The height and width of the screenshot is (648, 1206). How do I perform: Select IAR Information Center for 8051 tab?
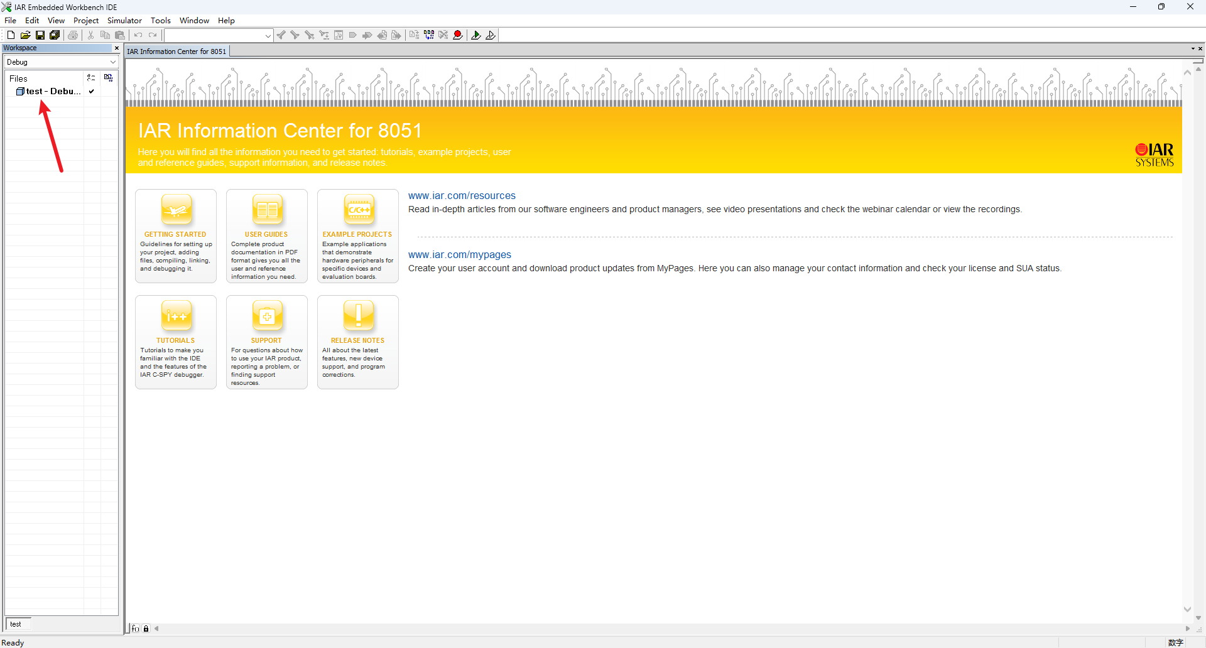(x=177, y=51)
